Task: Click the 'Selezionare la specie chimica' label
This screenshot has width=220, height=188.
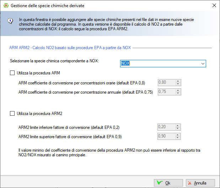Action: coord(54,61)
